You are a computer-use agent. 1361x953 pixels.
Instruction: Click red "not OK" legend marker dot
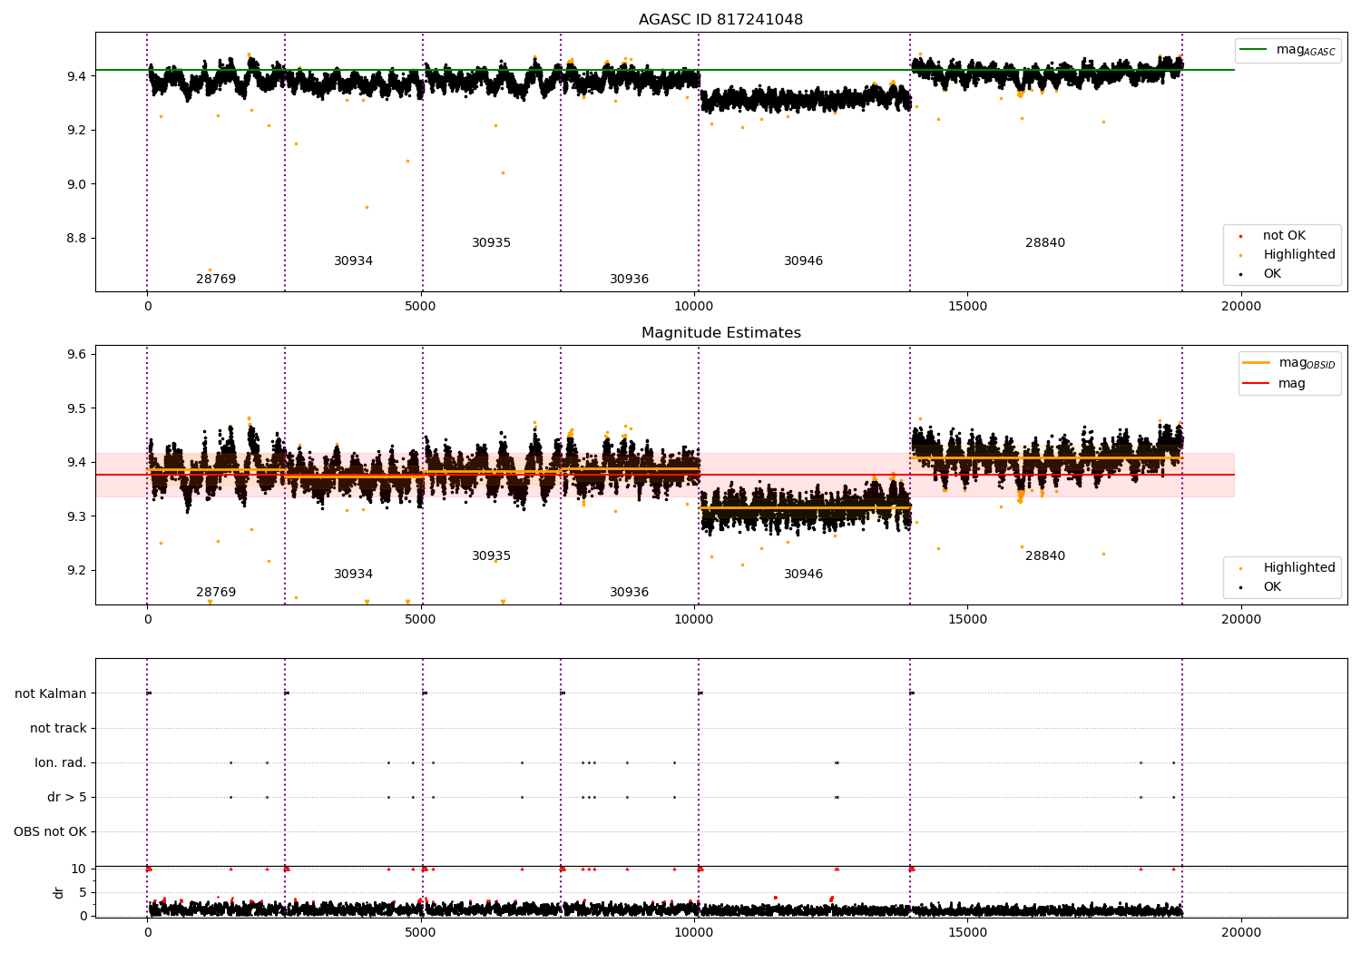[x=1240, y=236]
